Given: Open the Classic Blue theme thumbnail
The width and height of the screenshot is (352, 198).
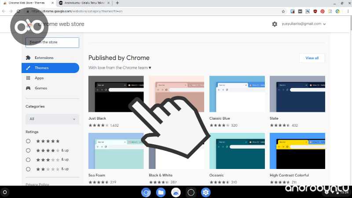Looking at the screenshot, I should point(237,94).
